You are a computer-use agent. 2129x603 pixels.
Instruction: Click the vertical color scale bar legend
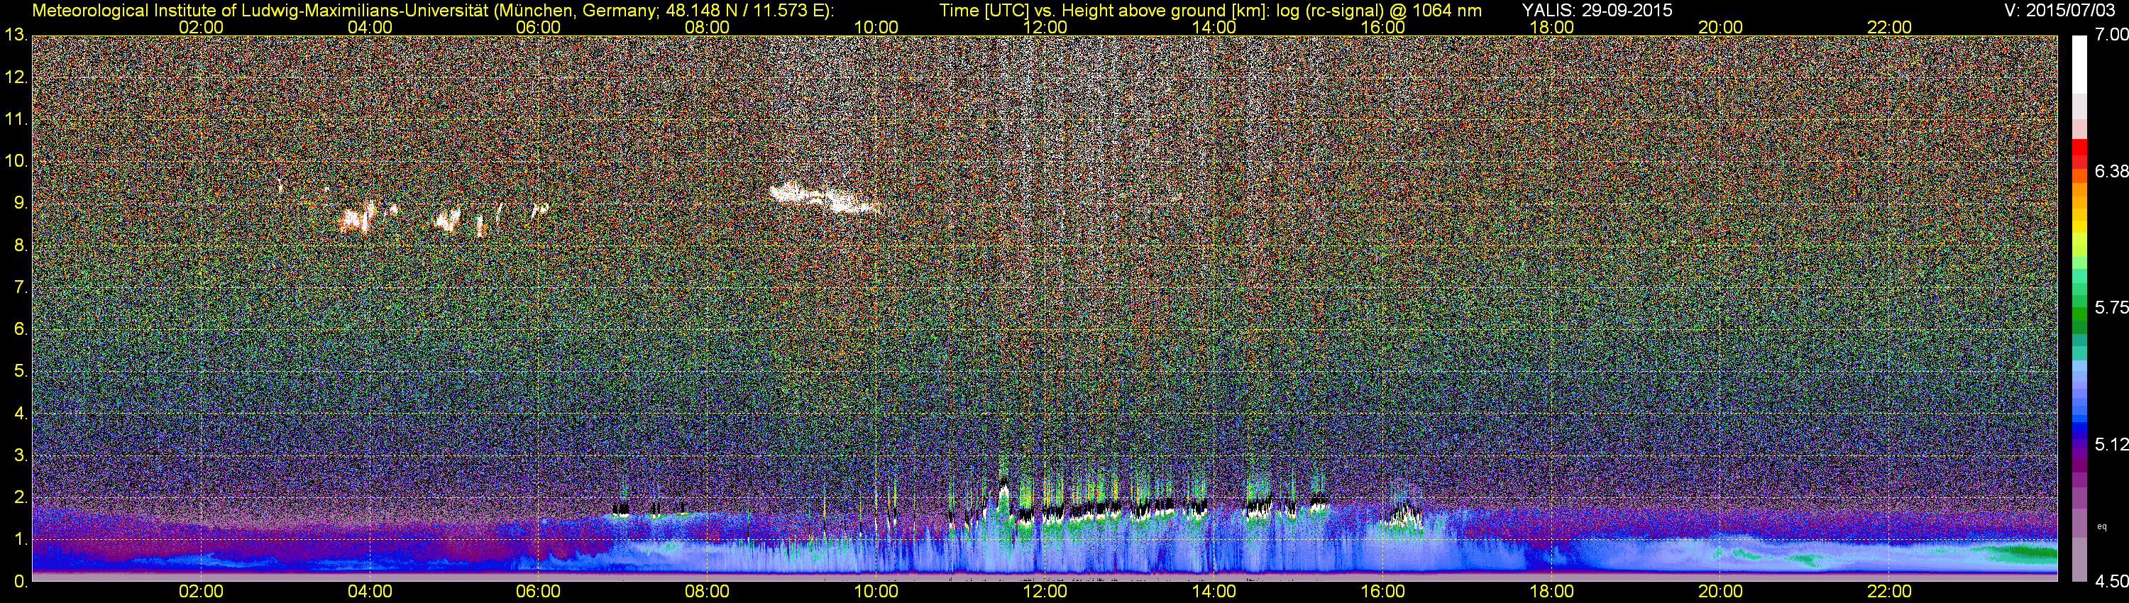tap(2081, 308)
